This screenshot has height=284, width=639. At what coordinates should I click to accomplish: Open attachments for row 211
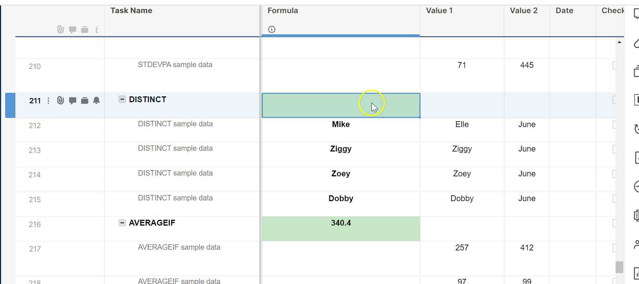point(60,100)
